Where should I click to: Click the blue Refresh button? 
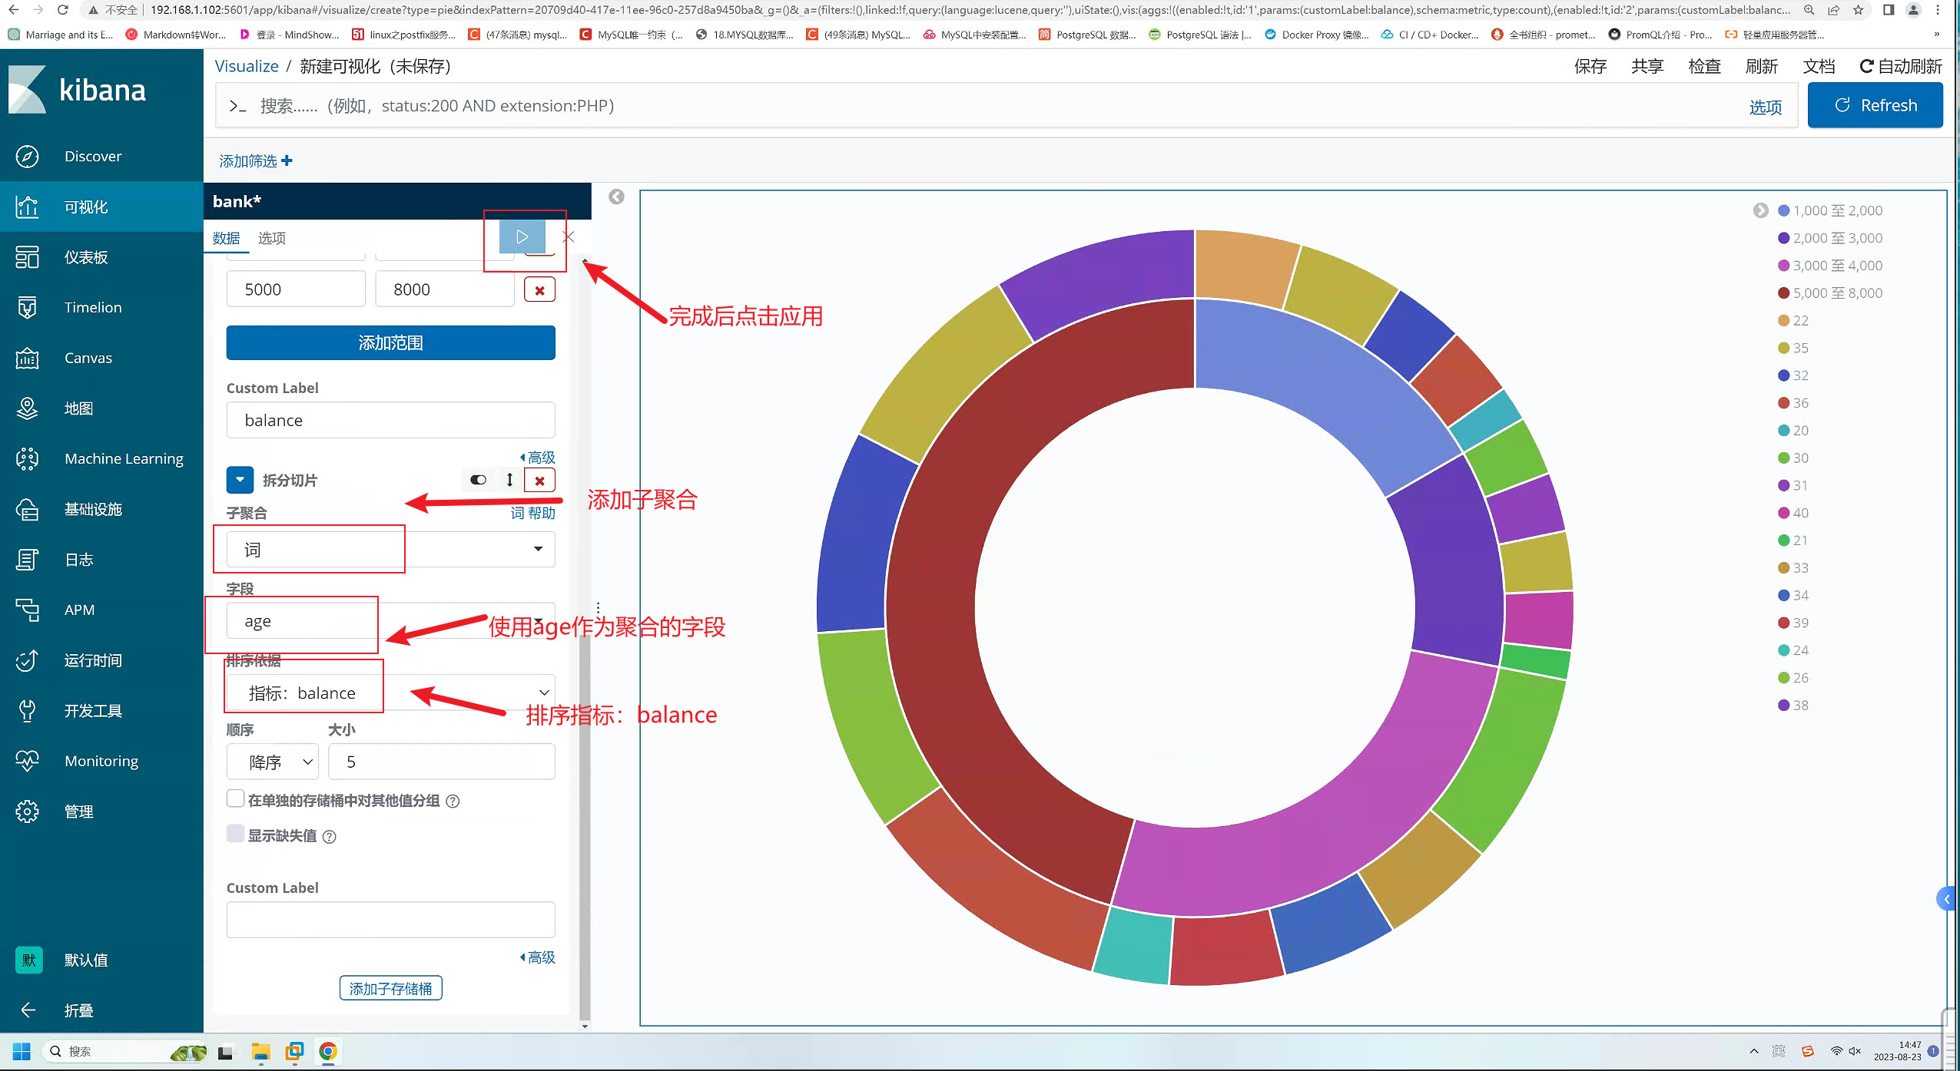pos(1875,105)
